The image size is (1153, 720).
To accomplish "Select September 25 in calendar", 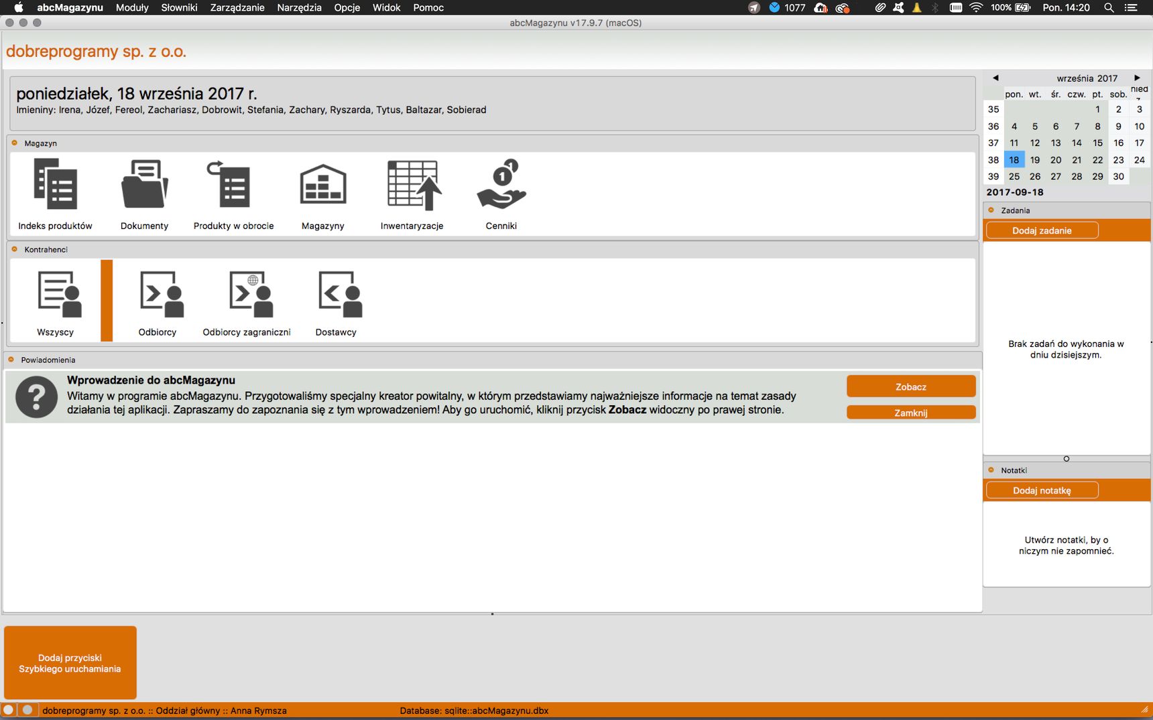I will pyautogui.click(x=1014, y=176).
